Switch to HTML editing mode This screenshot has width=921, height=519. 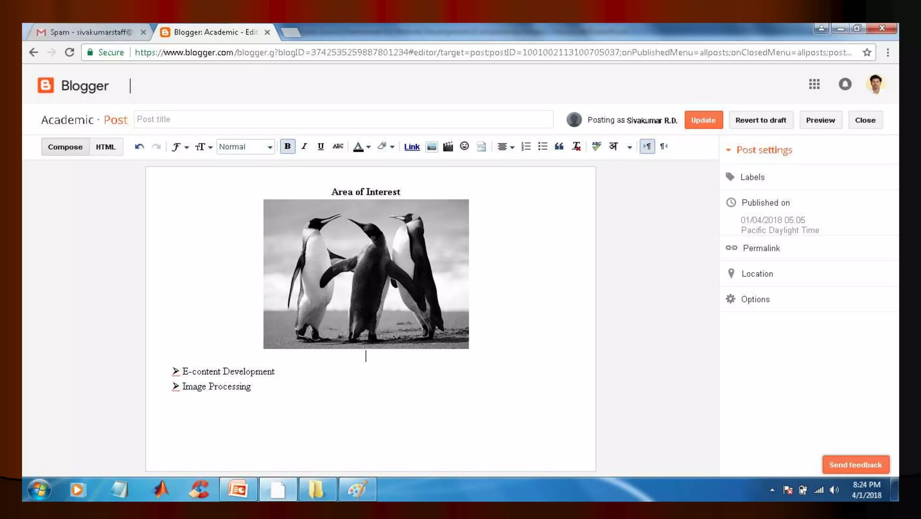coord(106,147)
